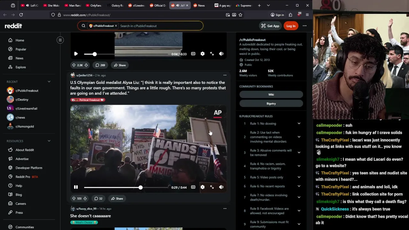
Task: Enter fullscreen on the Alysa Liu video
Action: coord(212,187)
